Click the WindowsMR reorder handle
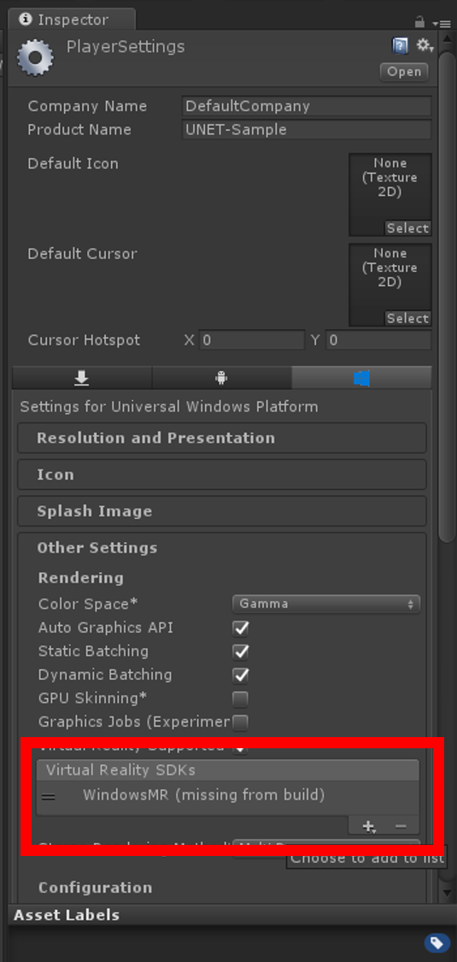457x962 pixels. click(x=49, y=797)
